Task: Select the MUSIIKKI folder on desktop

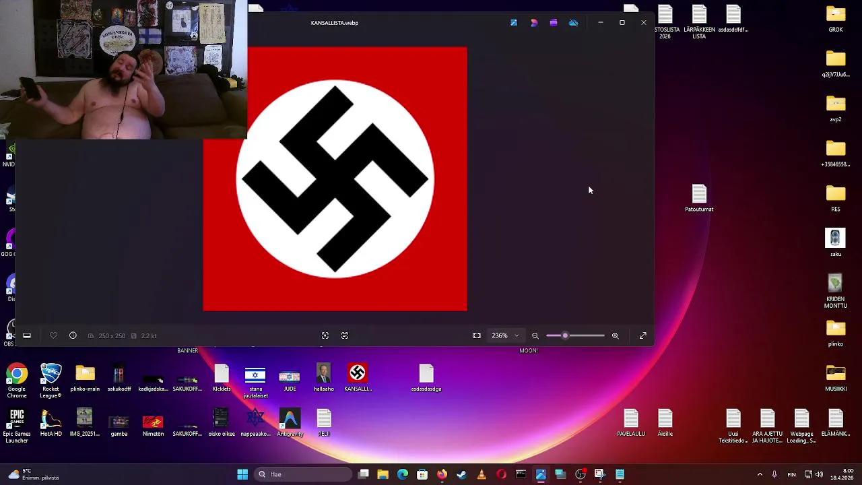Action: click(836, 378)
